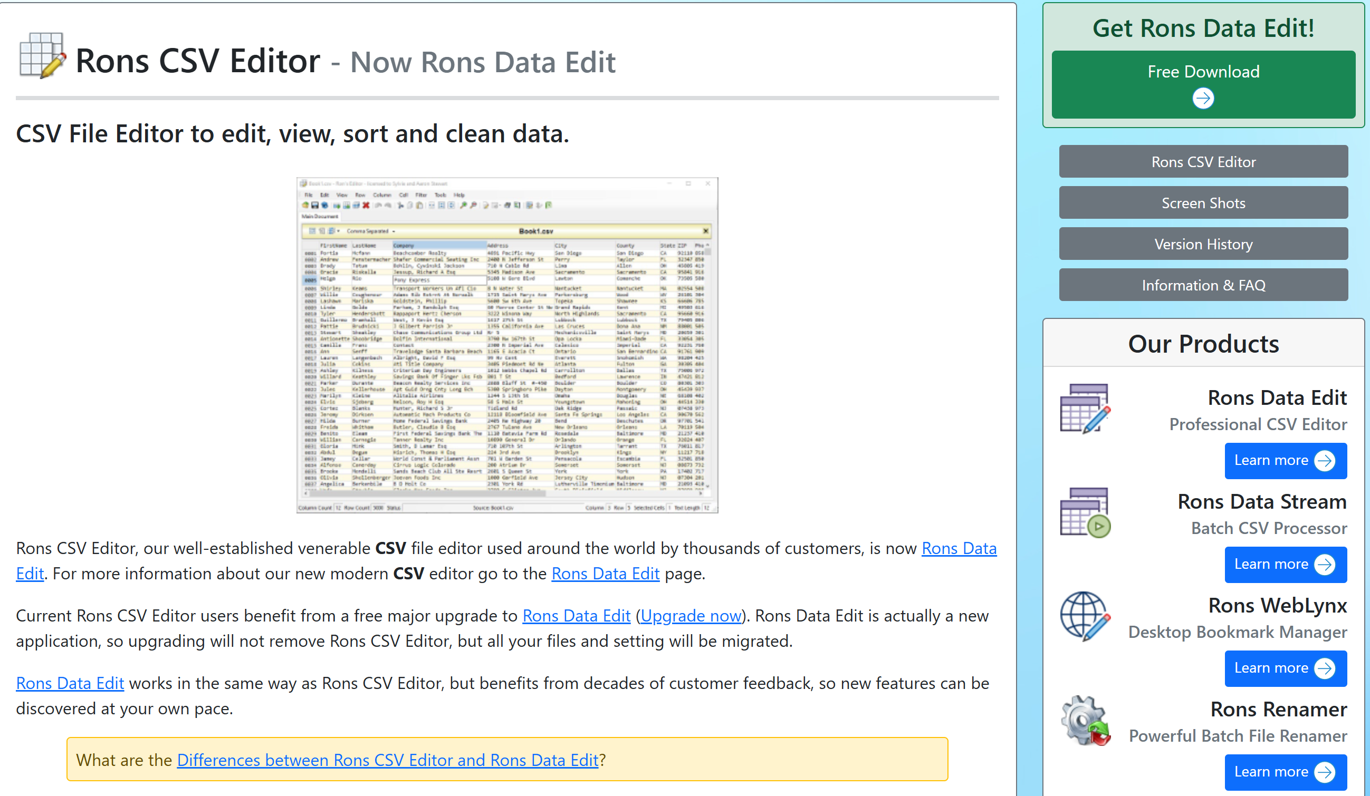Image resolution: width=1370 pixels, height=796 pixels.
Task: Open the Screen Shots sidebar menu item
Action: 1203,202
